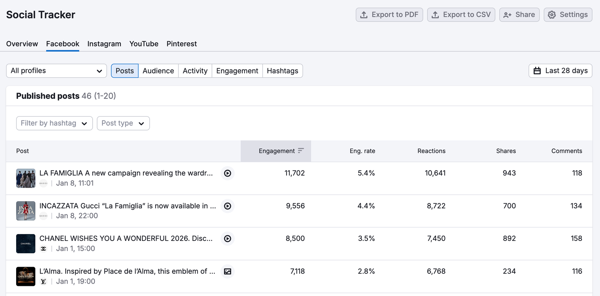Click shares value 943

509,173
